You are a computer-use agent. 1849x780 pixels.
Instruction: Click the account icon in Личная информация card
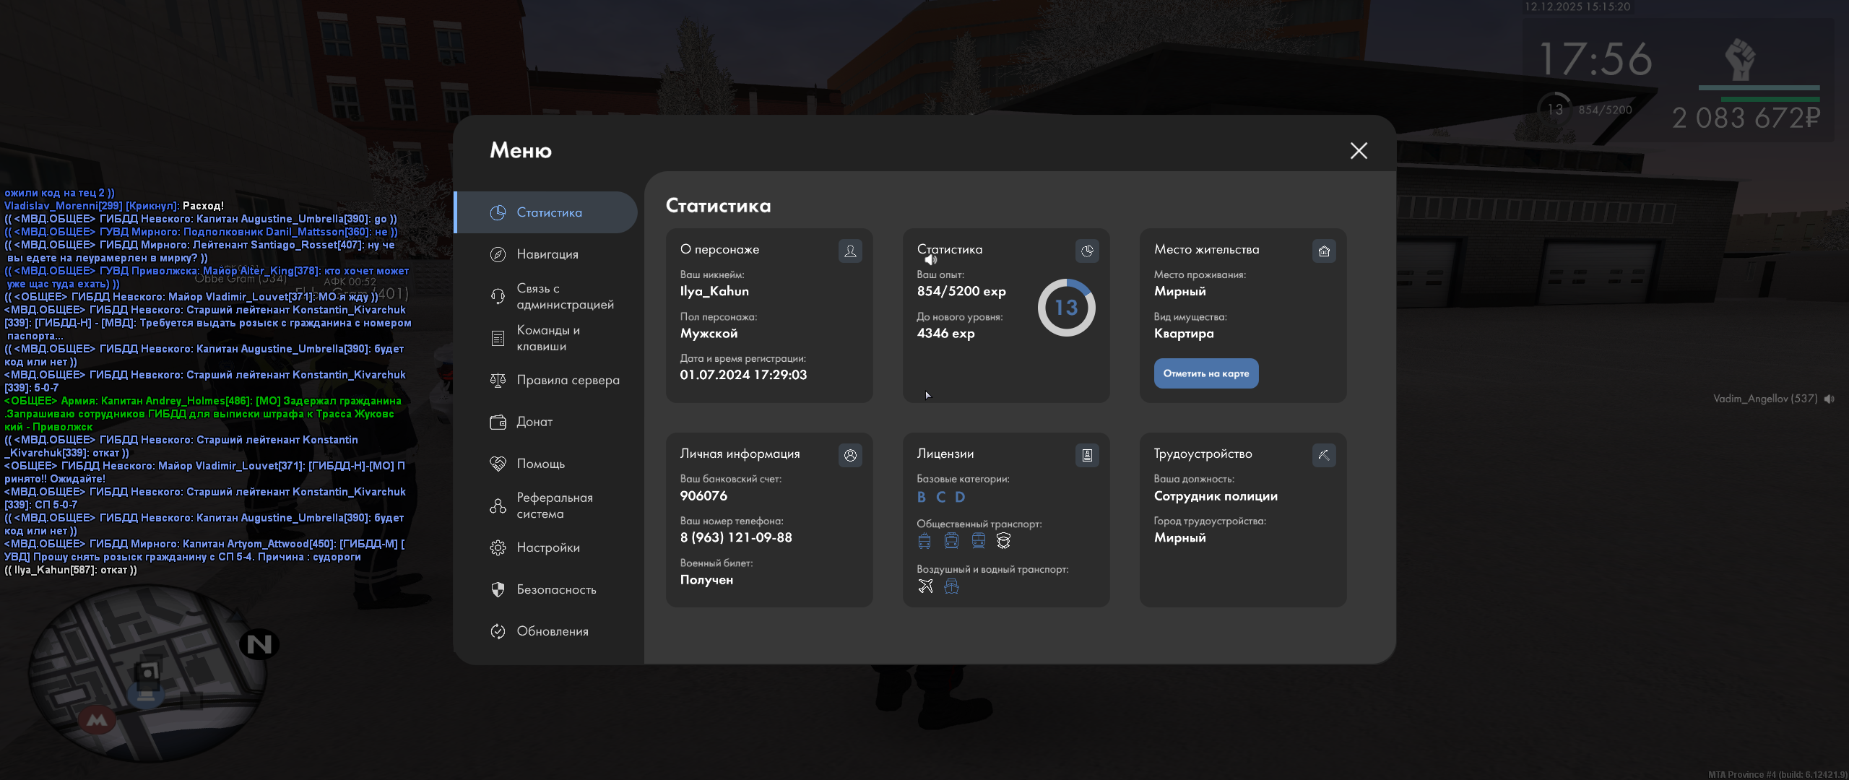point(850,455)
